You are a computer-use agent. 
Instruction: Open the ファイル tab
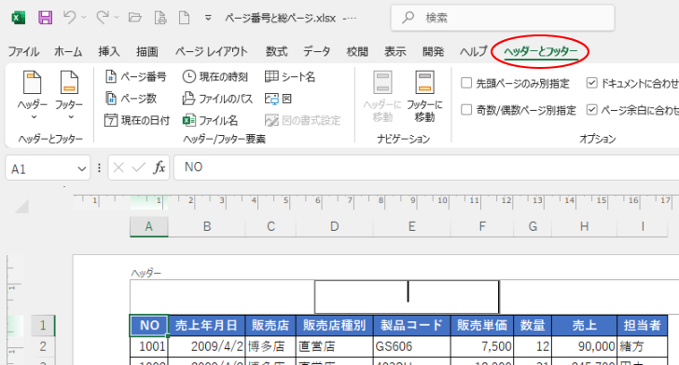tap(23, 52)
